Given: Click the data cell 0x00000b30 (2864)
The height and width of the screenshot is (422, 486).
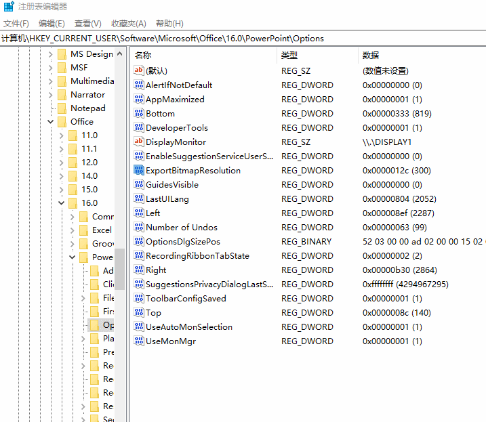Looking at the screenshot, I should [400, 270].
